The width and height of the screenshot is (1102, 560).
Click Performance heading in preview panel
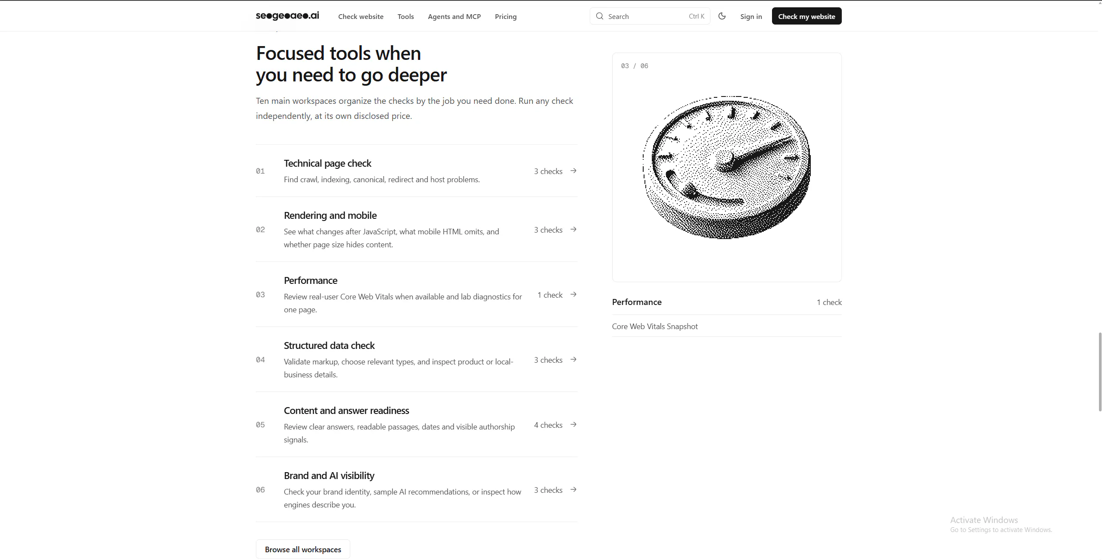(x=637, y=302)
